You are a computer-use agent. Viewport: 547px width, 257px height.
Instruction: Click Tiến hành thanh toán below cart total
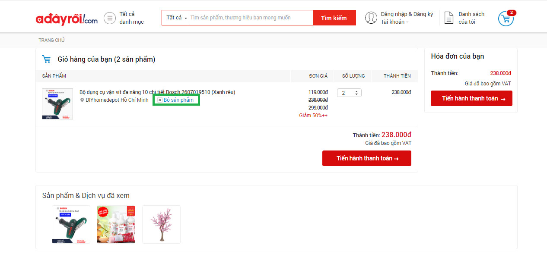(366, 158)
